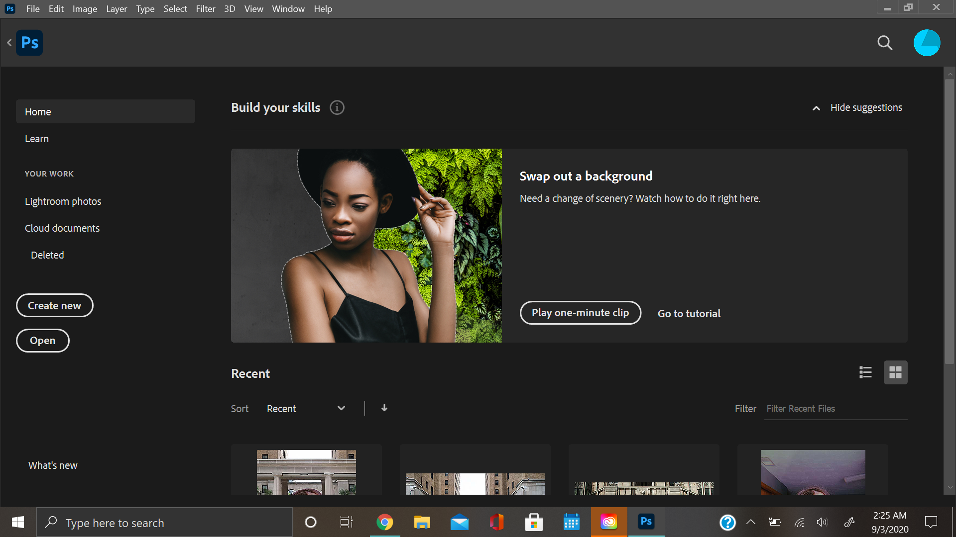Switch Recent files to grid view
Viewport: 956px width, 537px height.
[895, 372]
